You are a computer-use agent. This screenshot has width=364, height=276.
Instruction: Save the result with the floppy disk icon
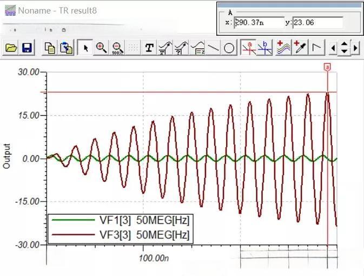27,48
